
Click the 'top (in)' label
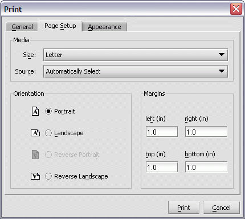coord(156,154)
